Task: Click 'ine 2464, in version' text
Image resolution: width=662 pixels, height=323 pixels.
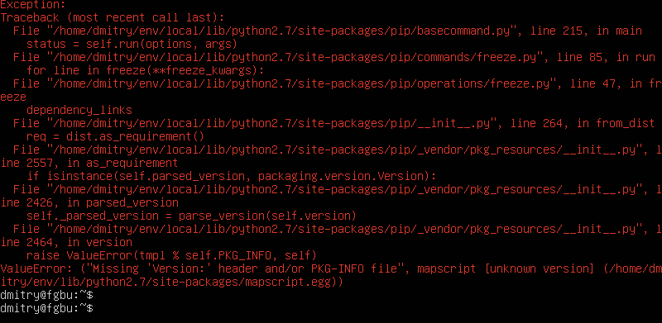Action: tap(66, 243)
